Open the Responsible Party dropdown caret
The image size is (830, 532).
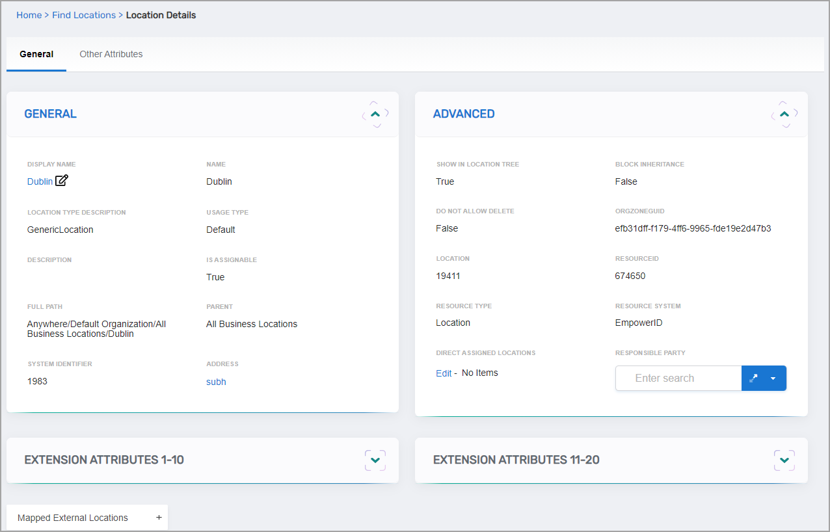[x=773, y=379]
